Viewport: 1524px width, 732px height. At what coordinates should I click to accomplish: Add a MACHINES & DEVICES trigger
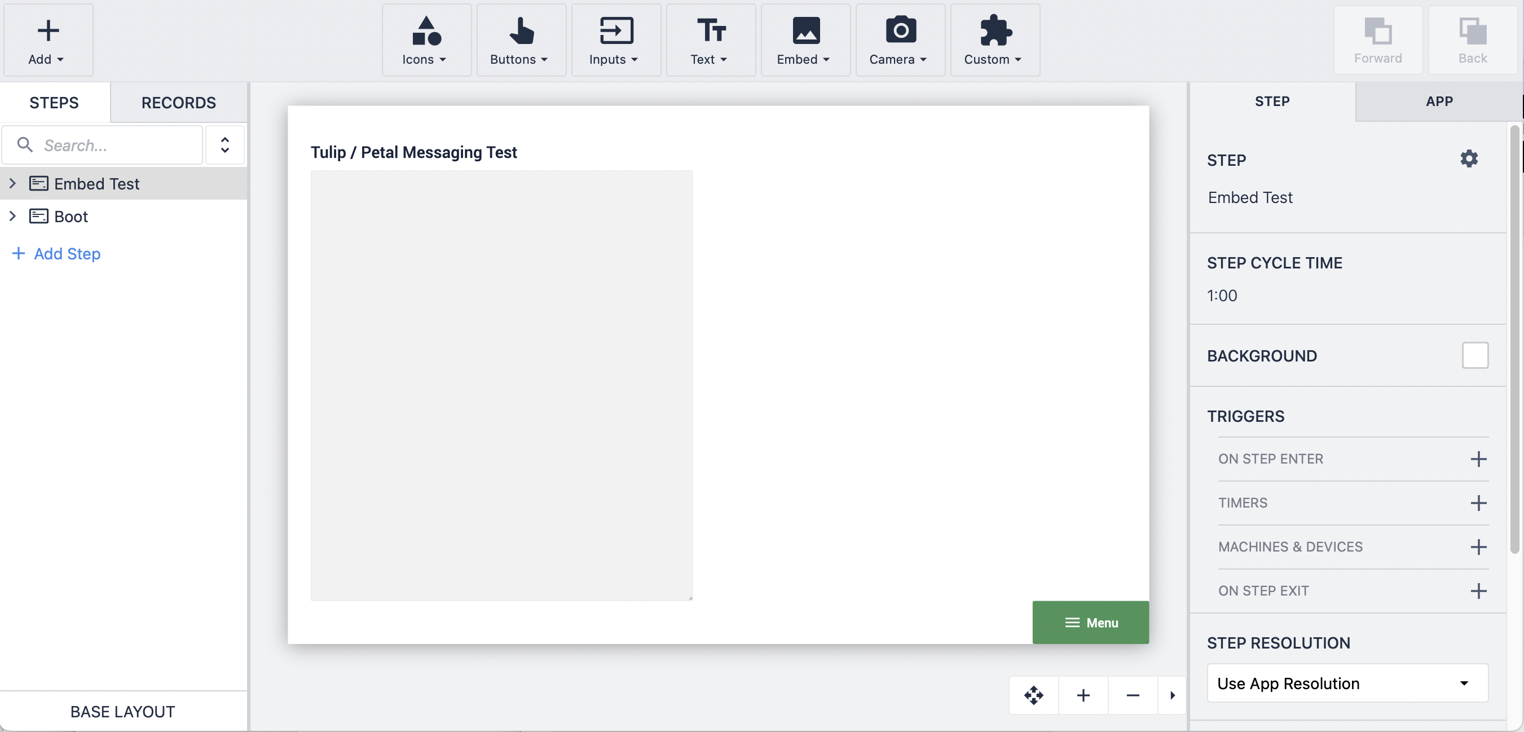(x=1478, y=546)
